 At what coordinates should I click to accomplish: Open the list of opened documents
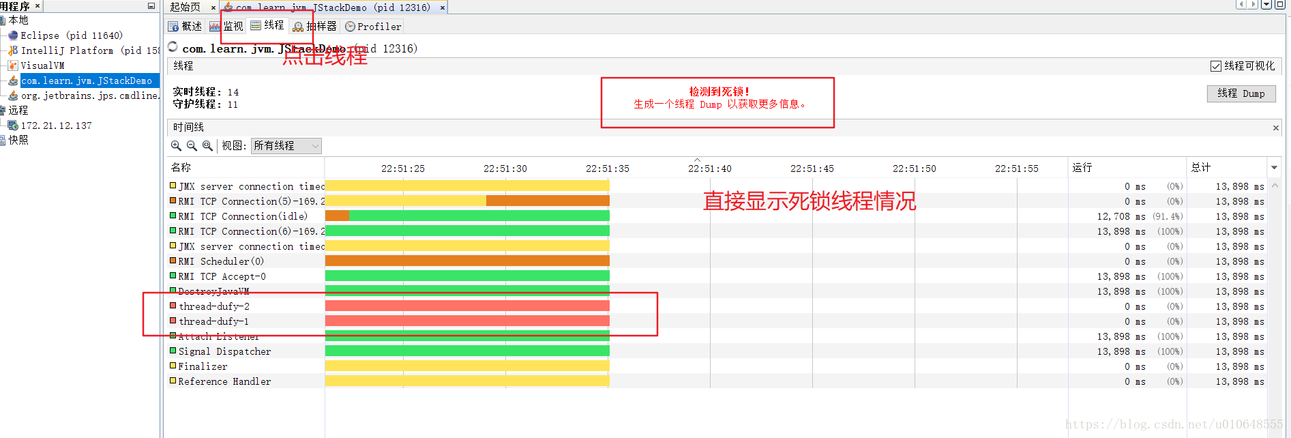point(1266,5)
